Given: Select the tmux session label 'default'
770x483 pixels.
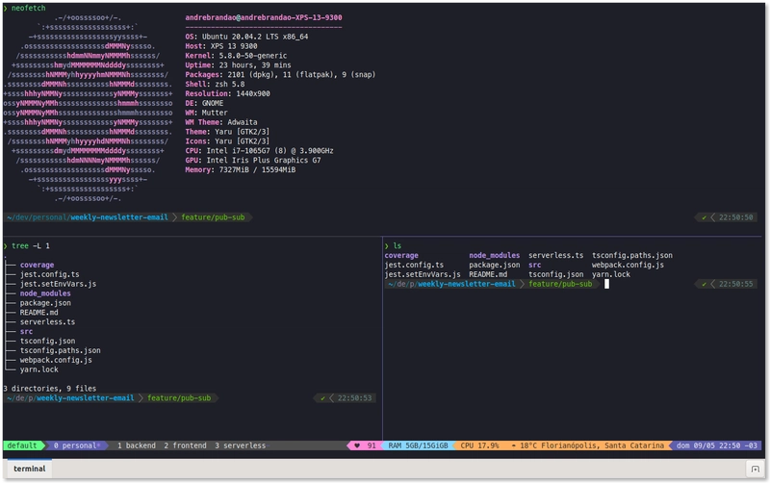Looking at the screenshot, I should 22,445.
